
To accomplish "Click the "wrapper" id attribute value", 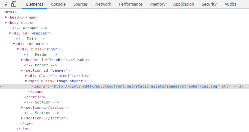I will (x=39, y=33).
